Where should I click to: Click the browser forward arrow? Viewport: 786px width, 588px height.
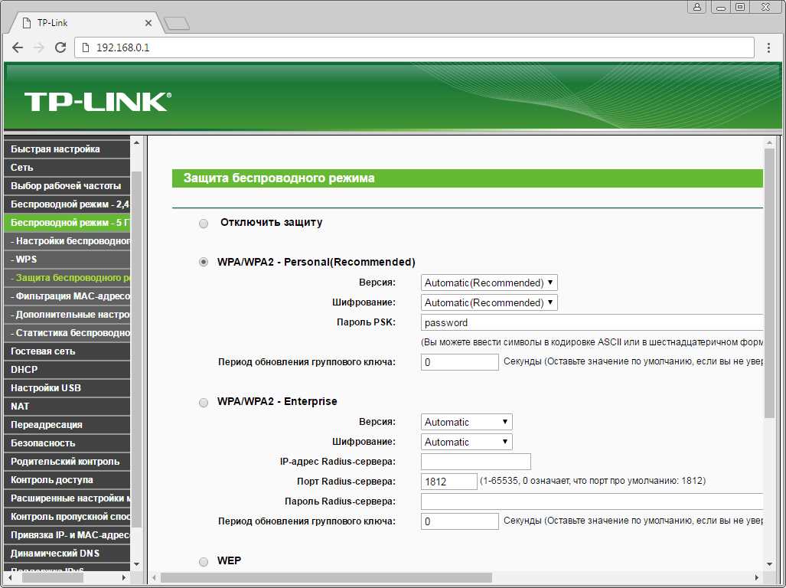coord(38,47)
